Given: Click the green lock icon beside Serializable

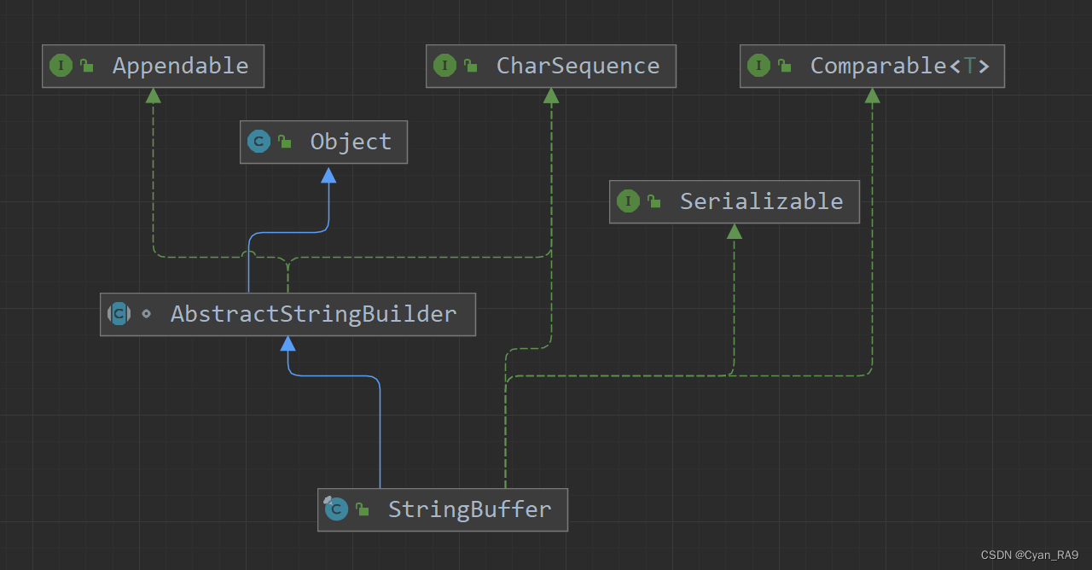Looking at the screenshot, I should click(654, 201).
